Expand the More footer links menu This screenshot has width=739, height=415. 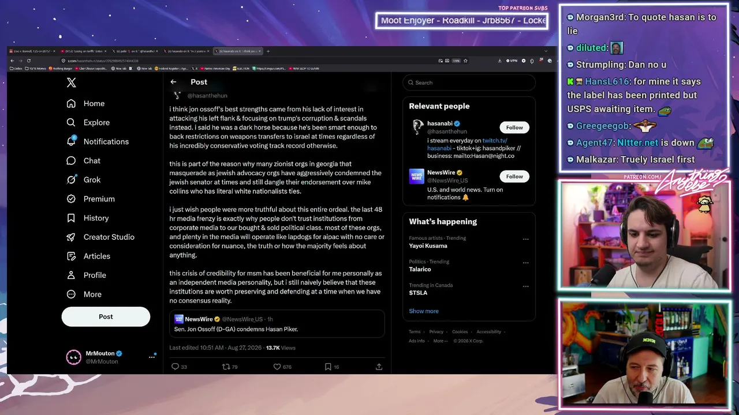point(441,341)
